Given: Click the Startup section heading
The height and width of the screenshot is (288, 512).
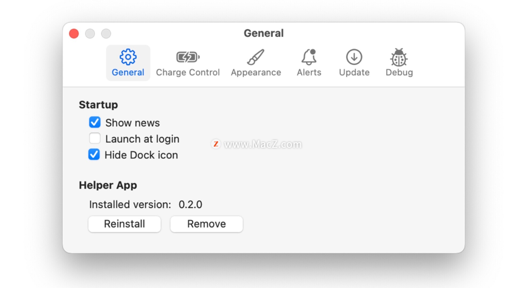Looking at the screenshot, I should point(98,105).
